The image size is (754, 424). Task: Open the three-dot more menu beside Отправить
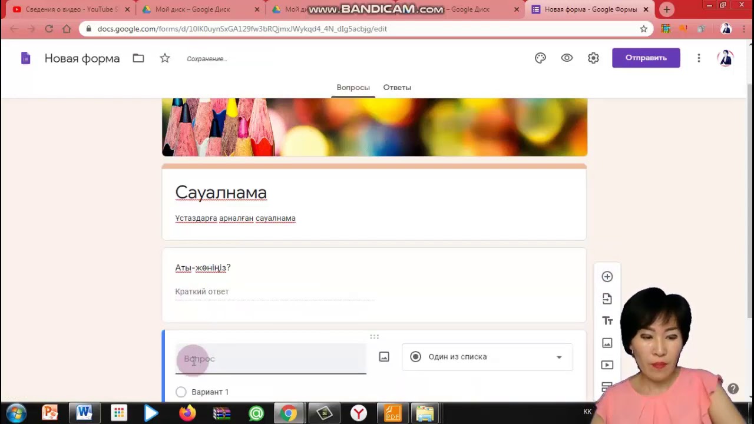[699, 58]
